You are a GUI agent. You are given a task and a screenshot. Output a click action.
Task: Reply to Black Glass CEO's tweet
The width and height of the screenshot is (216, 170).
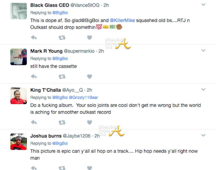34,37
